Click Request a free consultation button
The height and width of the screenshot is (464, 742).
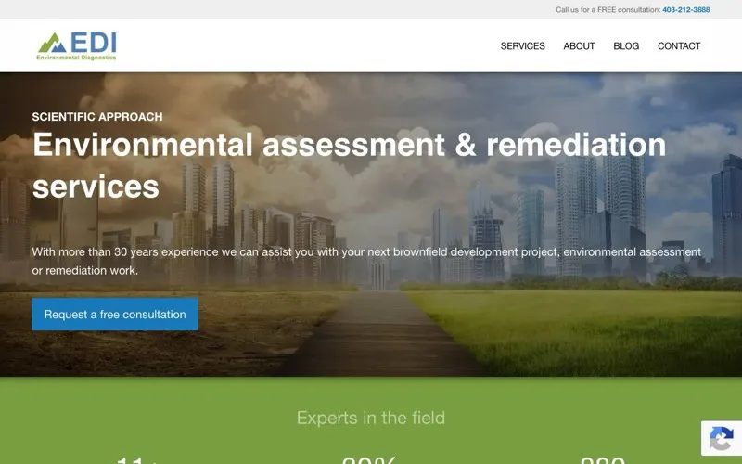(x=115, y=315)
